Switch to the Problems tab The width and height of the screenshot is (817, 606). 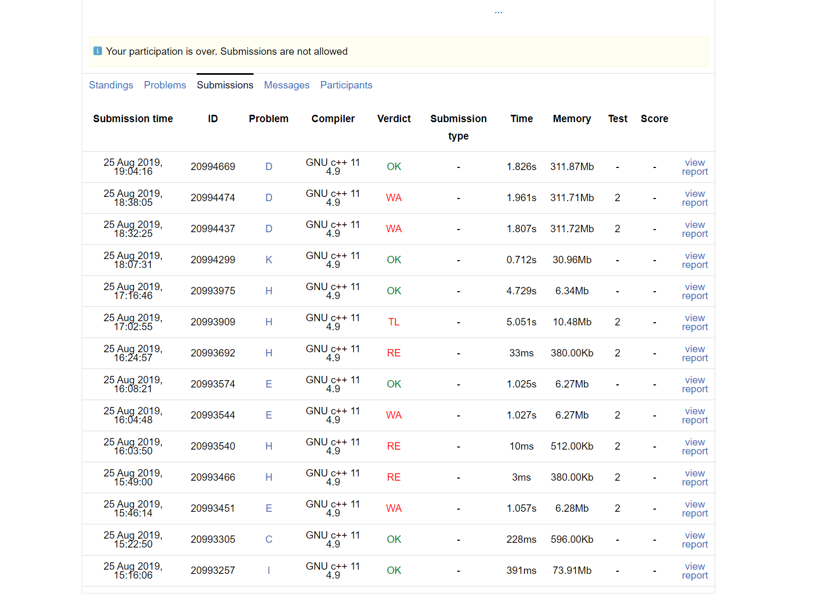(165, 85)
